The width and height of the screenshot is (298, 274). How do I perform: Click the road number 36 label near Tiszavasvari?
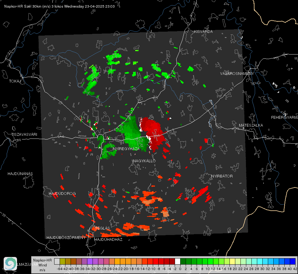pos(19,140)
